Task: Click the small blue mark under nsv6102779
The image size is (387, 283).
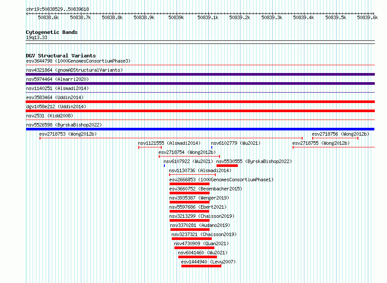Action: click(x=211, y=147)
